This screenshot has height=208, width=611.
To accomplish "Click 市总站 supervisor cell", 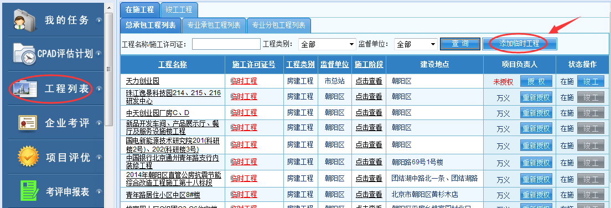I will tap(334, 81).
